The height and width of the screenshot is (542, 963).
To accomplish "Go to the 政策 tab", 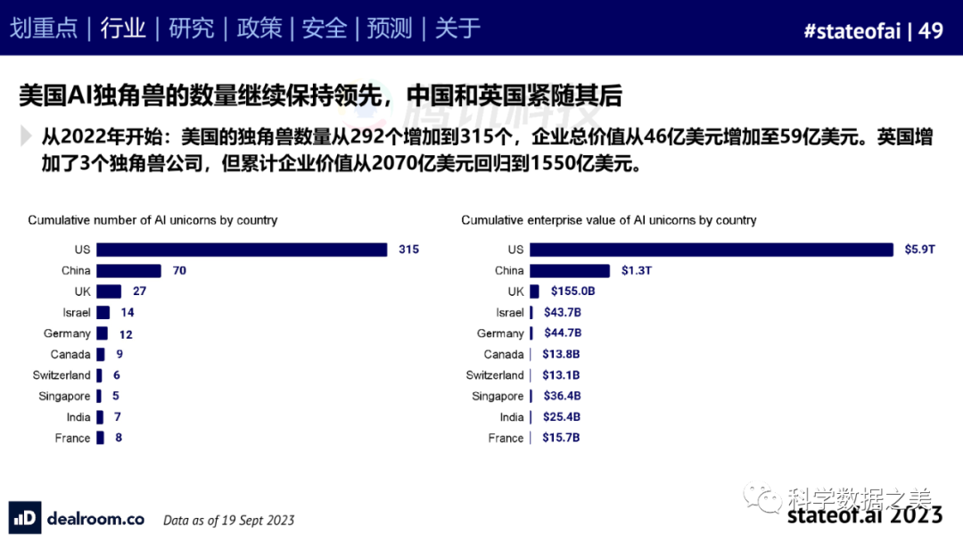I will pyautogui.click(x=258, y=28).
